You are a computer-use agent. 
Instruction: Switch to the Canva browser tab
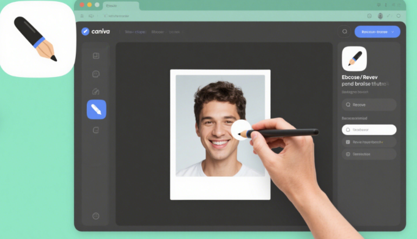click(x=121, y=6)
